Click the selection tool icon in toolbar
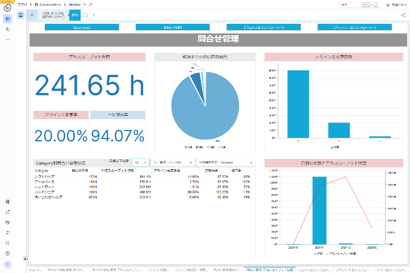 click(x=86, y=15)
